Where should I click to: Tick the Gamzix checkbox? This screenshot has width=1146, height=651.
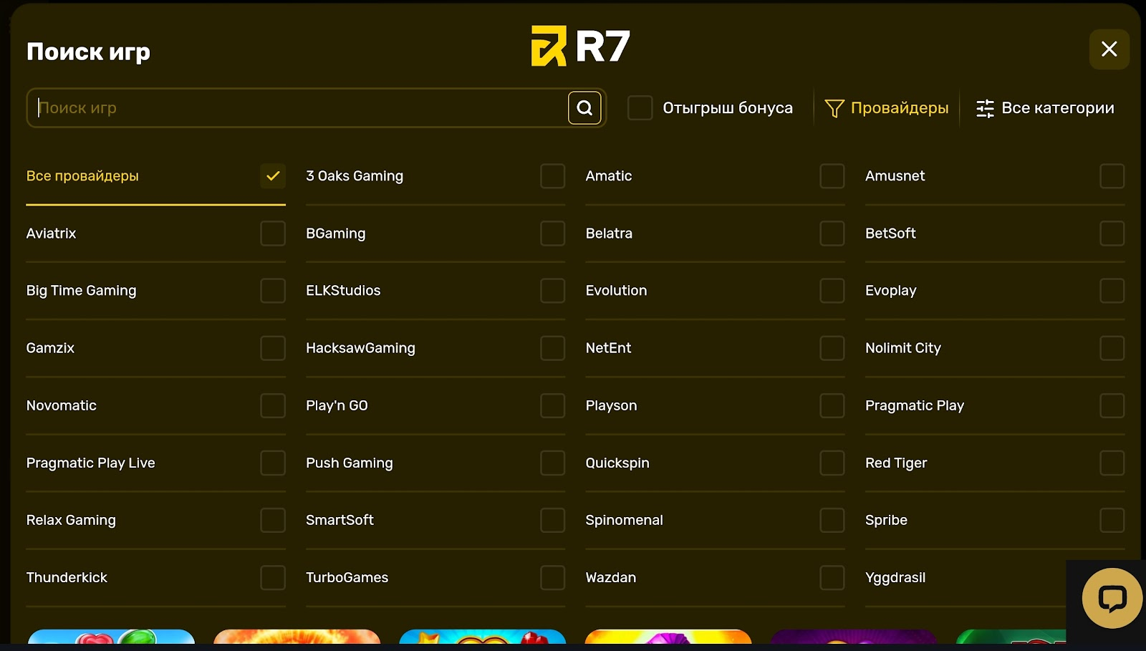pos(273,348)
